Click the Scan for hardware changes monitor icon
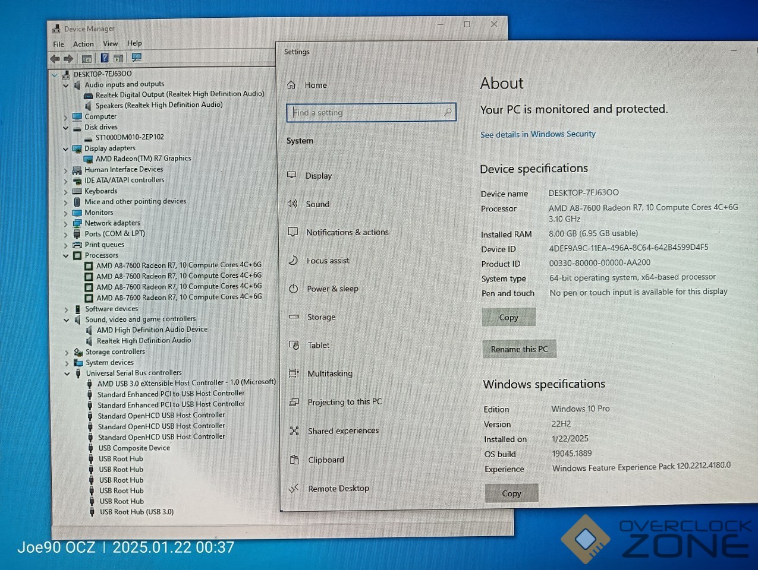 coord(137,58)
